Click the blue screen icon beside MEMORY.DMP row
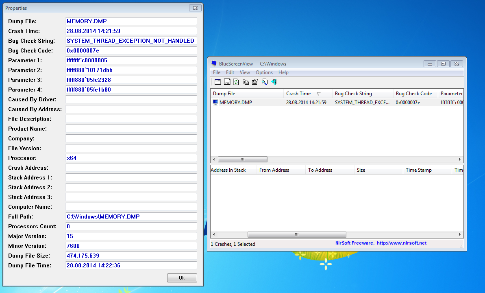Viewport: 485px width, 293px height. click(x=215, y=102)
